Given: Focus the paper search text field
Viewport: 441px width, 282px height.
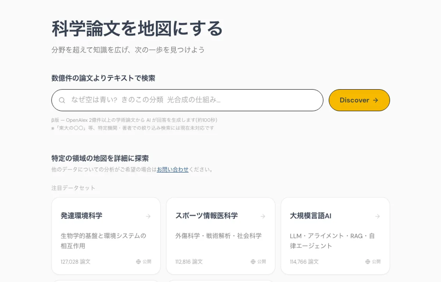Looking at the screenshot, I should (x=187, y=100).
